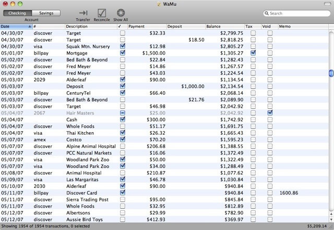The image size is (334, 230).
Task: Select the Las Margaritas description cell
Action: [x=82, y=180]
